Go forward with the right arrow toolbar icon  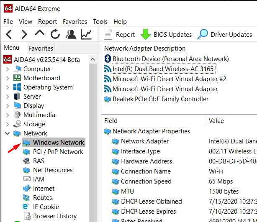click(24, 34)
